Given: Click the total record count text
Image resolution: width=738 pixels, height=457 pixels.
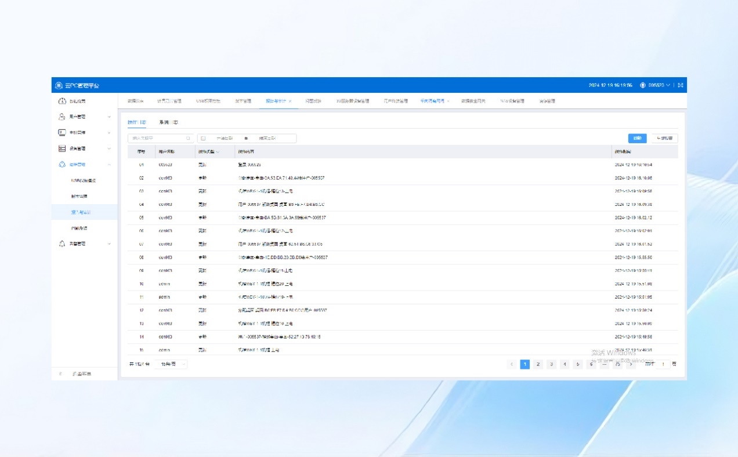Looking at the screenshot, I should (x=139, y=364).
